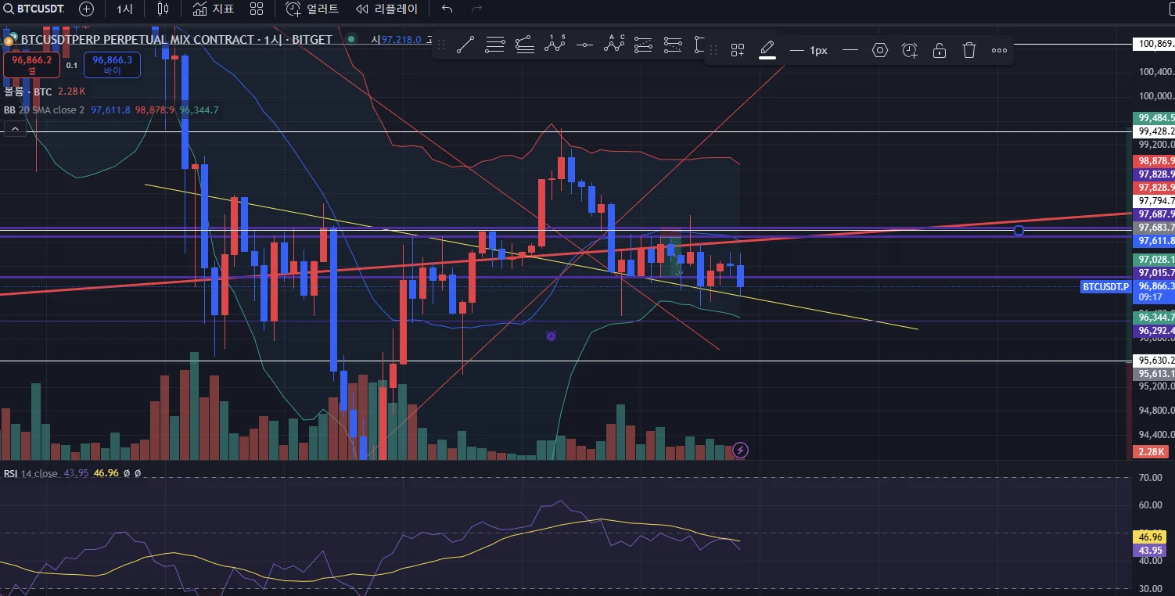
Task: Click the 95,630.2 price scale label
Action: tap(1155, 361)
